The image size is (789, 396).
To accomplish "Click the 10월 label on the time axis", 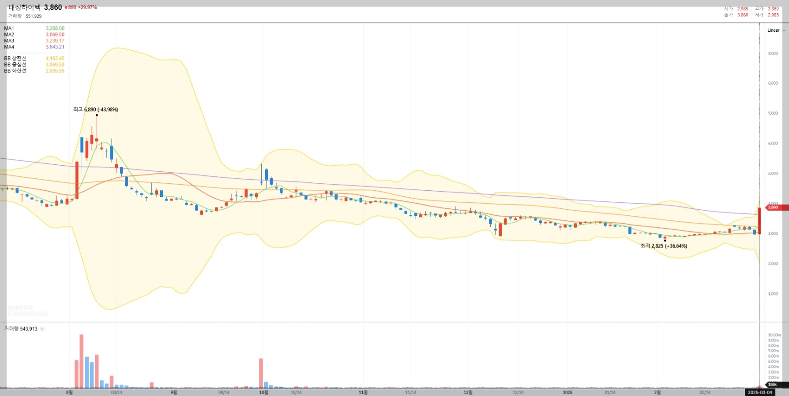I will coord(263,392).
